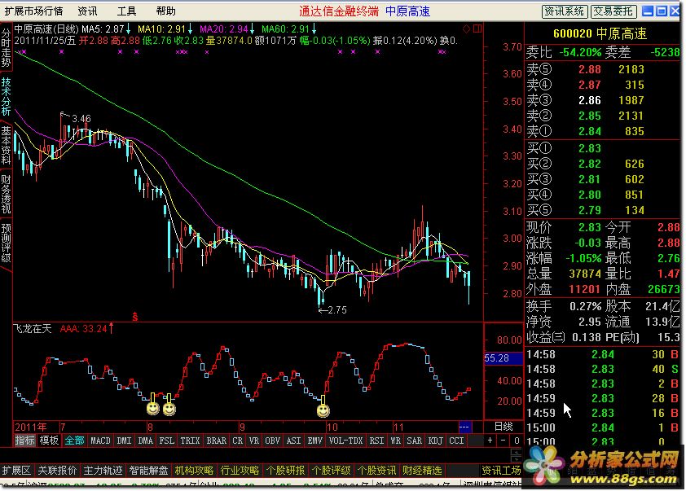Switch to the EMV indicator
This screenshot has width=686, height=491.
[x=315, y=441]
